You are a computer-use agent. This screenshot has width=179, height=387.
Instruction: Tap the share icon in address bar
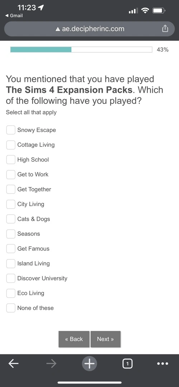tap(165, 29)
